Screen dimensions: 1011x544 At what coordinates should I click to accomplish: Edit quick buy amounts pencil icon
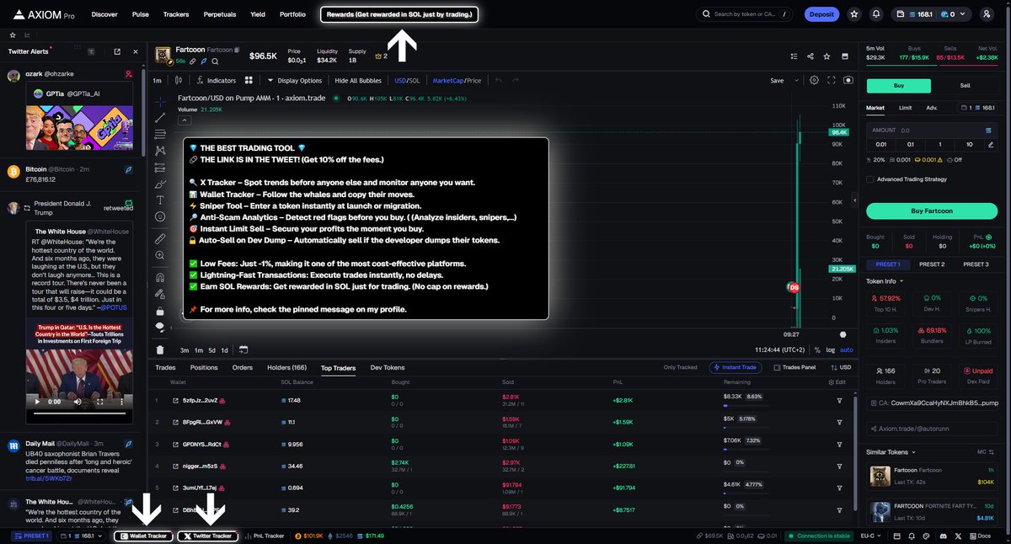coord(991,144)
